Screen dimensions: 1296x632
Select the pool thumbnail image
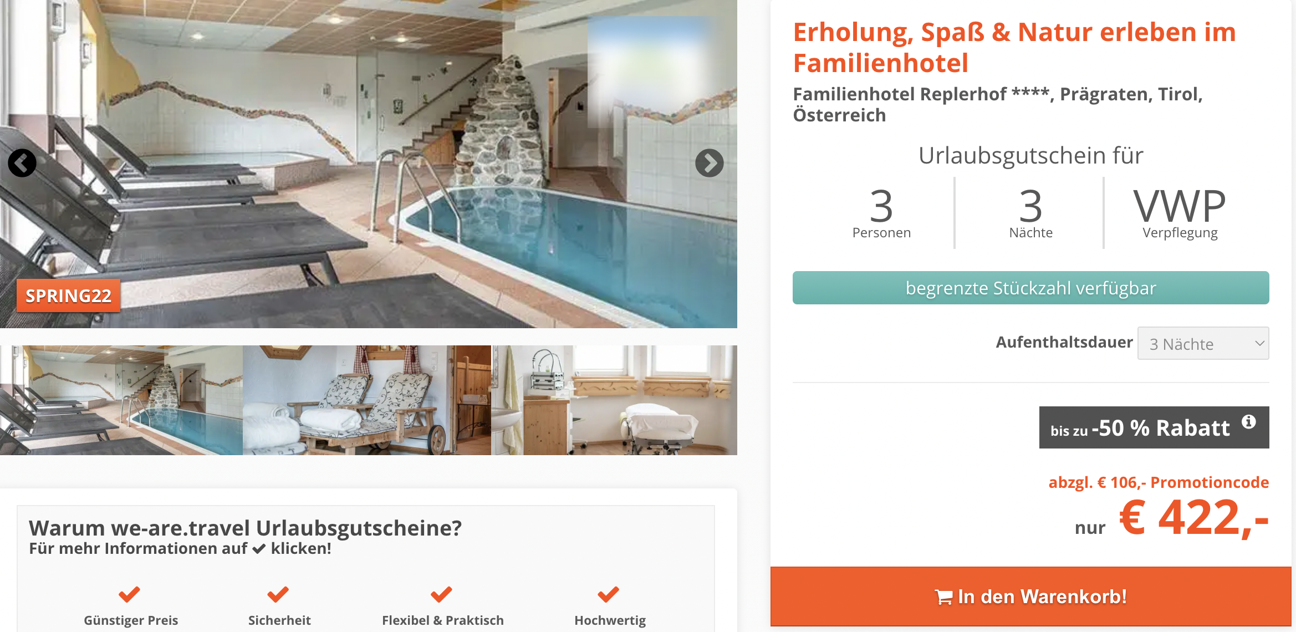click(121, 400)
